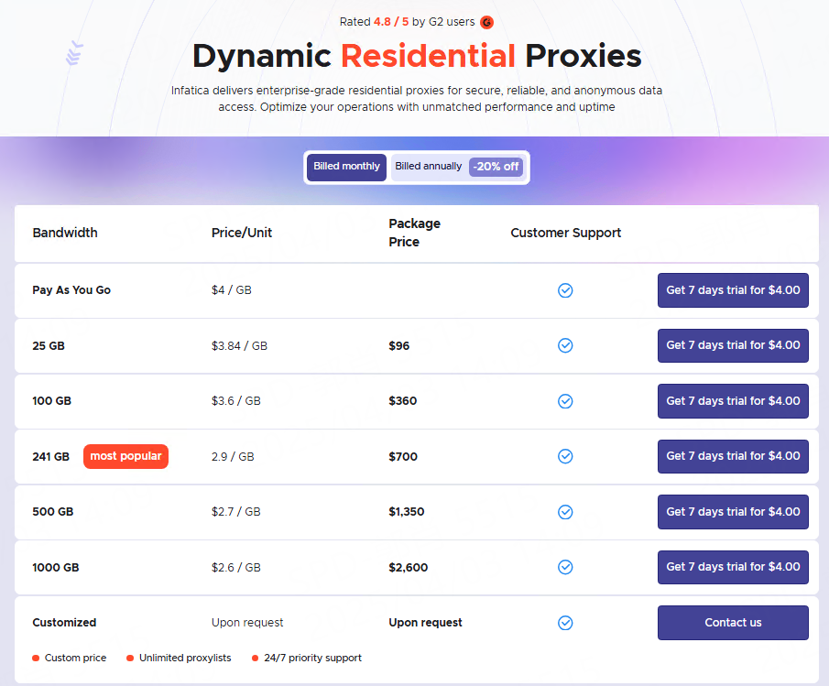Viewport: 829px width, 686px height.
Task: Click the G2 logo icon beside the rating
Action: tap(486, 22)
